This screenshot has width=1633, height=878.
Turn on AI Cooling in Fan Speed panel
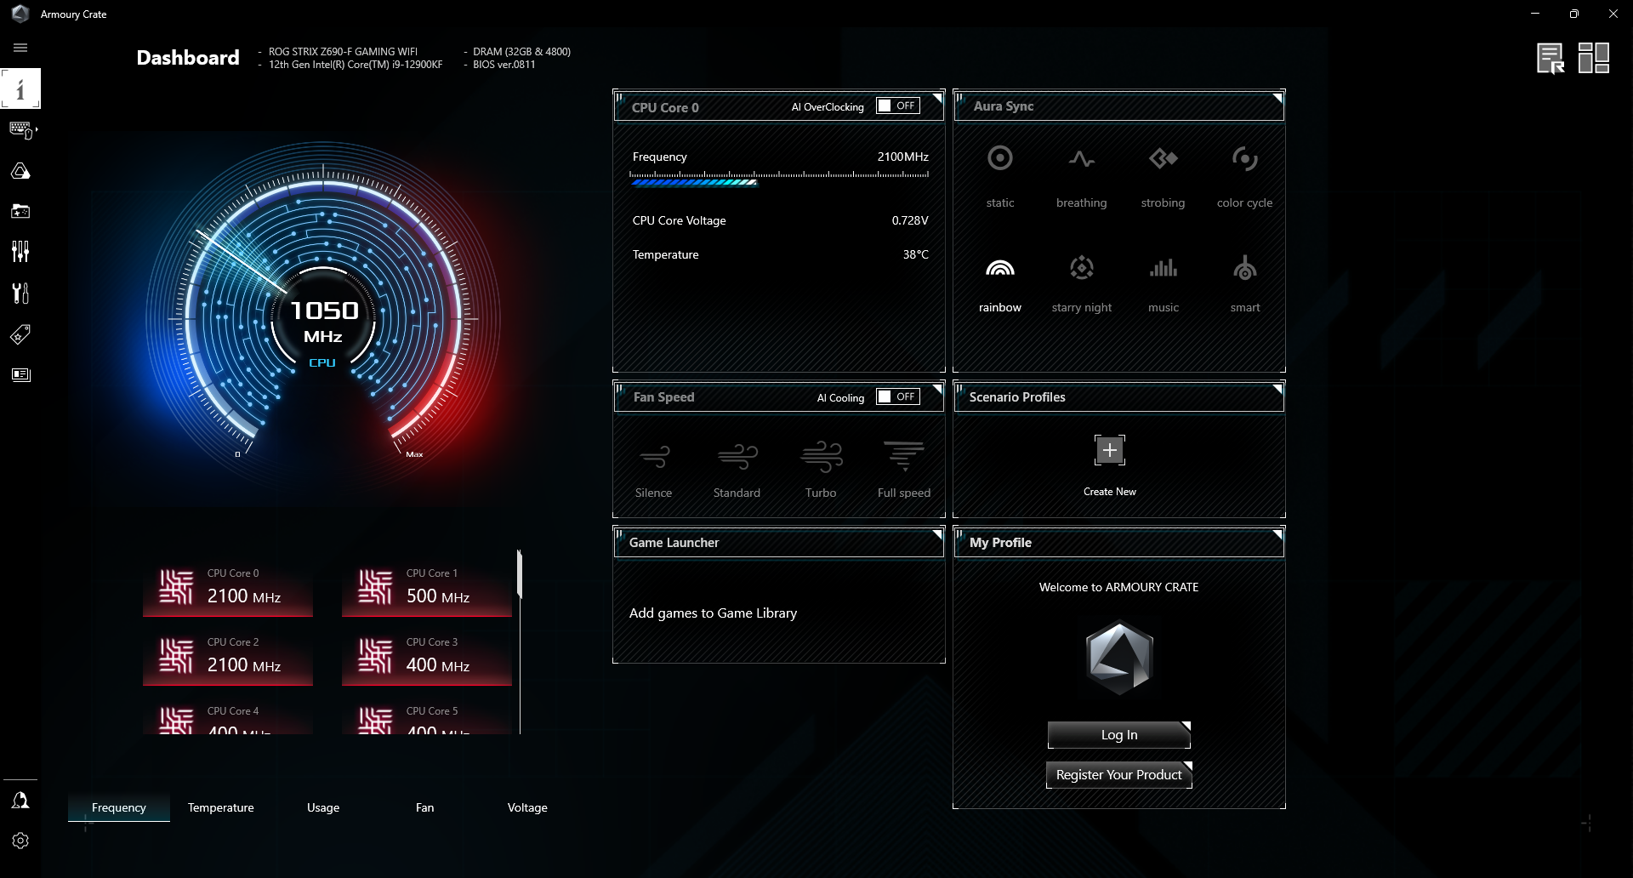897,396
